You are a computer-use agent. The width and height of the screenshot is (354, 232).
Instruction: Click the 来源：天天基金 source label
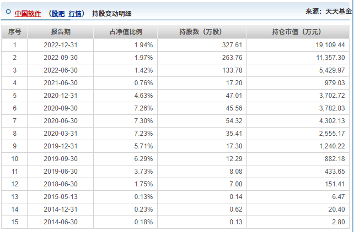pyautogui.click(x=328, y=12)
